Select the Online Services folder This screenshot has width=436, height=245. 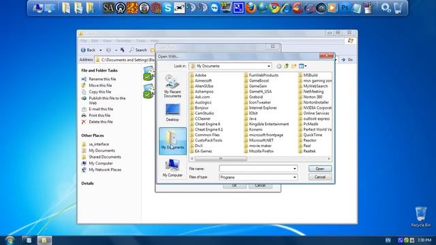click(313, 113)
